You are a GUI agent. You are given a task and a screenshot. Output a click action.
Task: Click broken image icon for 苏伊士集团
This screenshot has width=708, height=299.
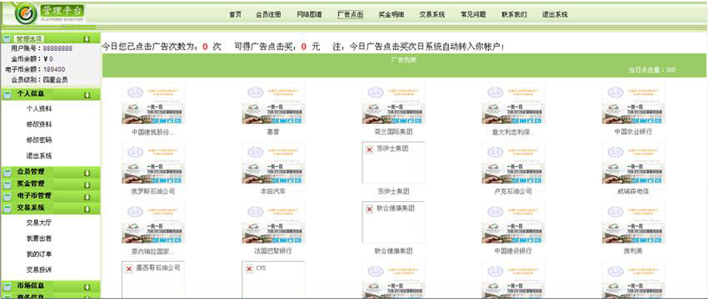click(369, 149)
